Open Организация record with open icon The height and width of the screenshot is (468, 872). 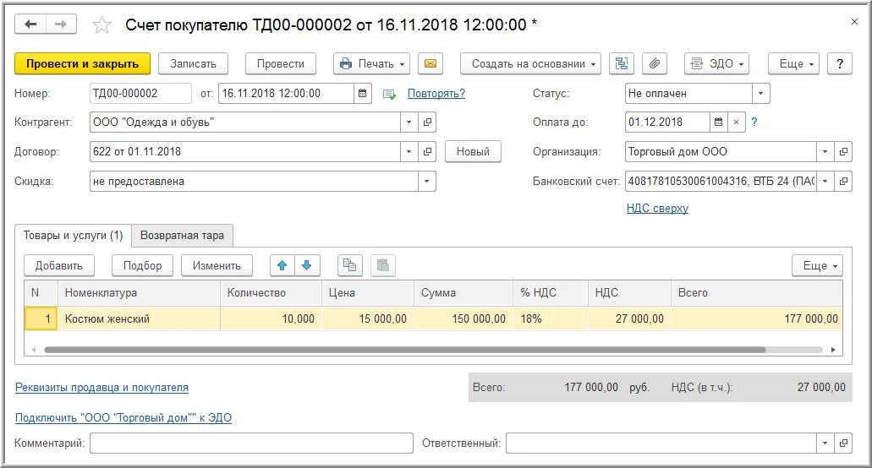(x=843, y=151)
